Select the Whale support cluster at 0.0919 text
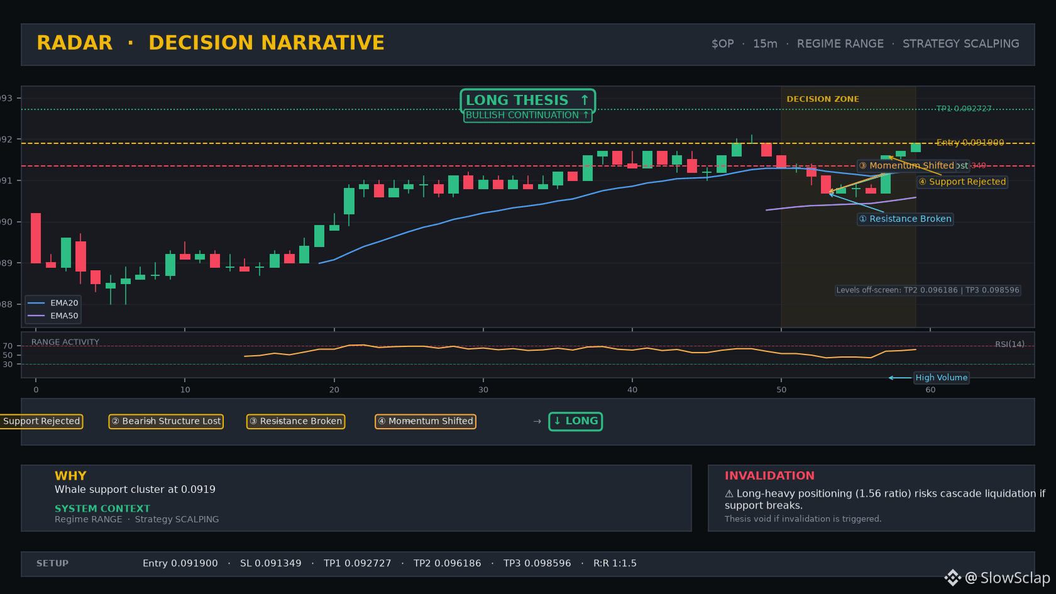This screenshot has height=594, width=1056. click(x=135, y=490)
